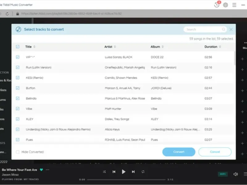Uncheck the KESI (Remix) track

click(x=18, y=78)
